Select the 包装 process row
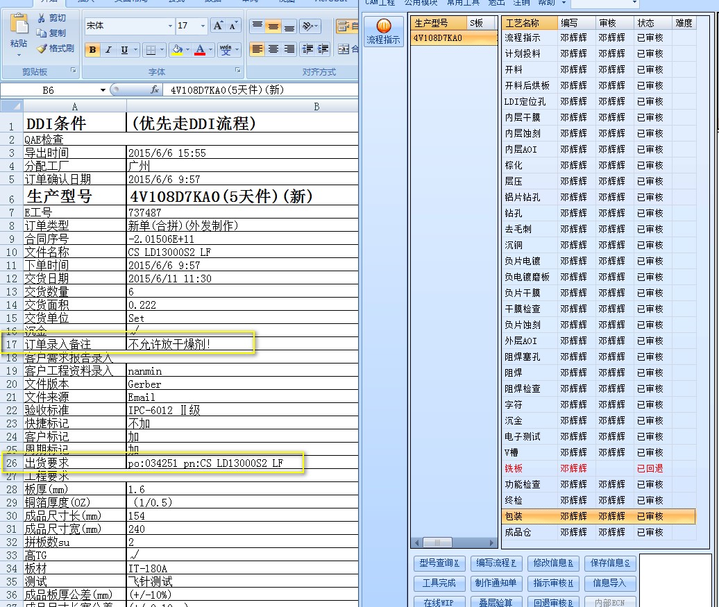Image resolution: width=719 pixels, height=607 pixels. click(599, 516)
